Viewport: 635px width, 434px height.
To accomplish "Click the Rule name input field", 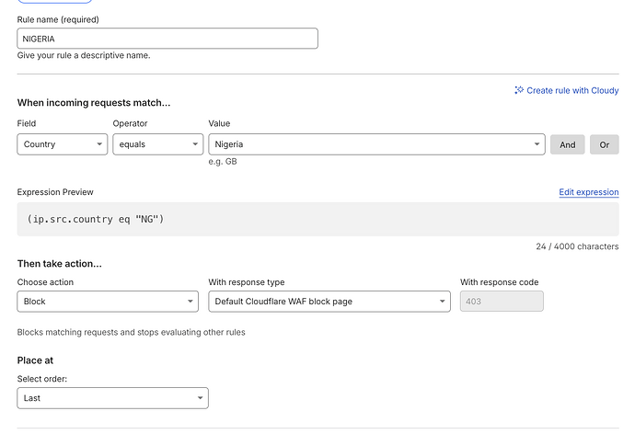I will point(167,39).
